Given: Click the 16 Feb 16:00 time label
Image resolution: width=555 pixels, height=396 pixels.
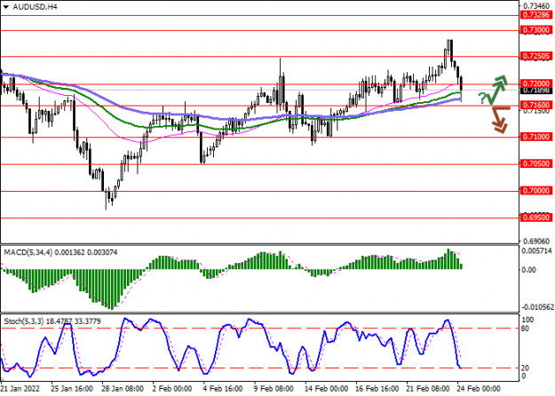Looking at the screenshot, I should tap(377, 389).
